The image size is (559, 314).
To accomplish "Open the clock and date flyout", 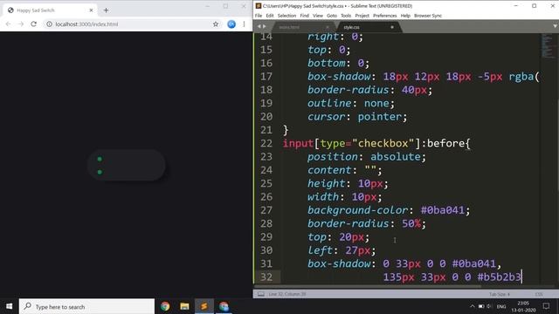I will (523, 306).
